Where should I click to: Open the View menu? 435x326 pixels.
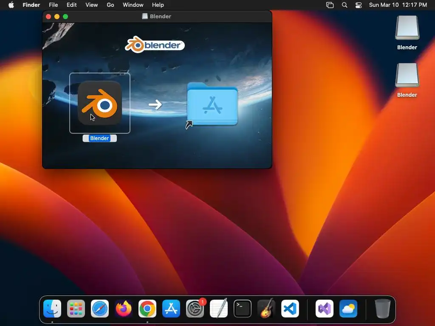(x=92, y=5)
